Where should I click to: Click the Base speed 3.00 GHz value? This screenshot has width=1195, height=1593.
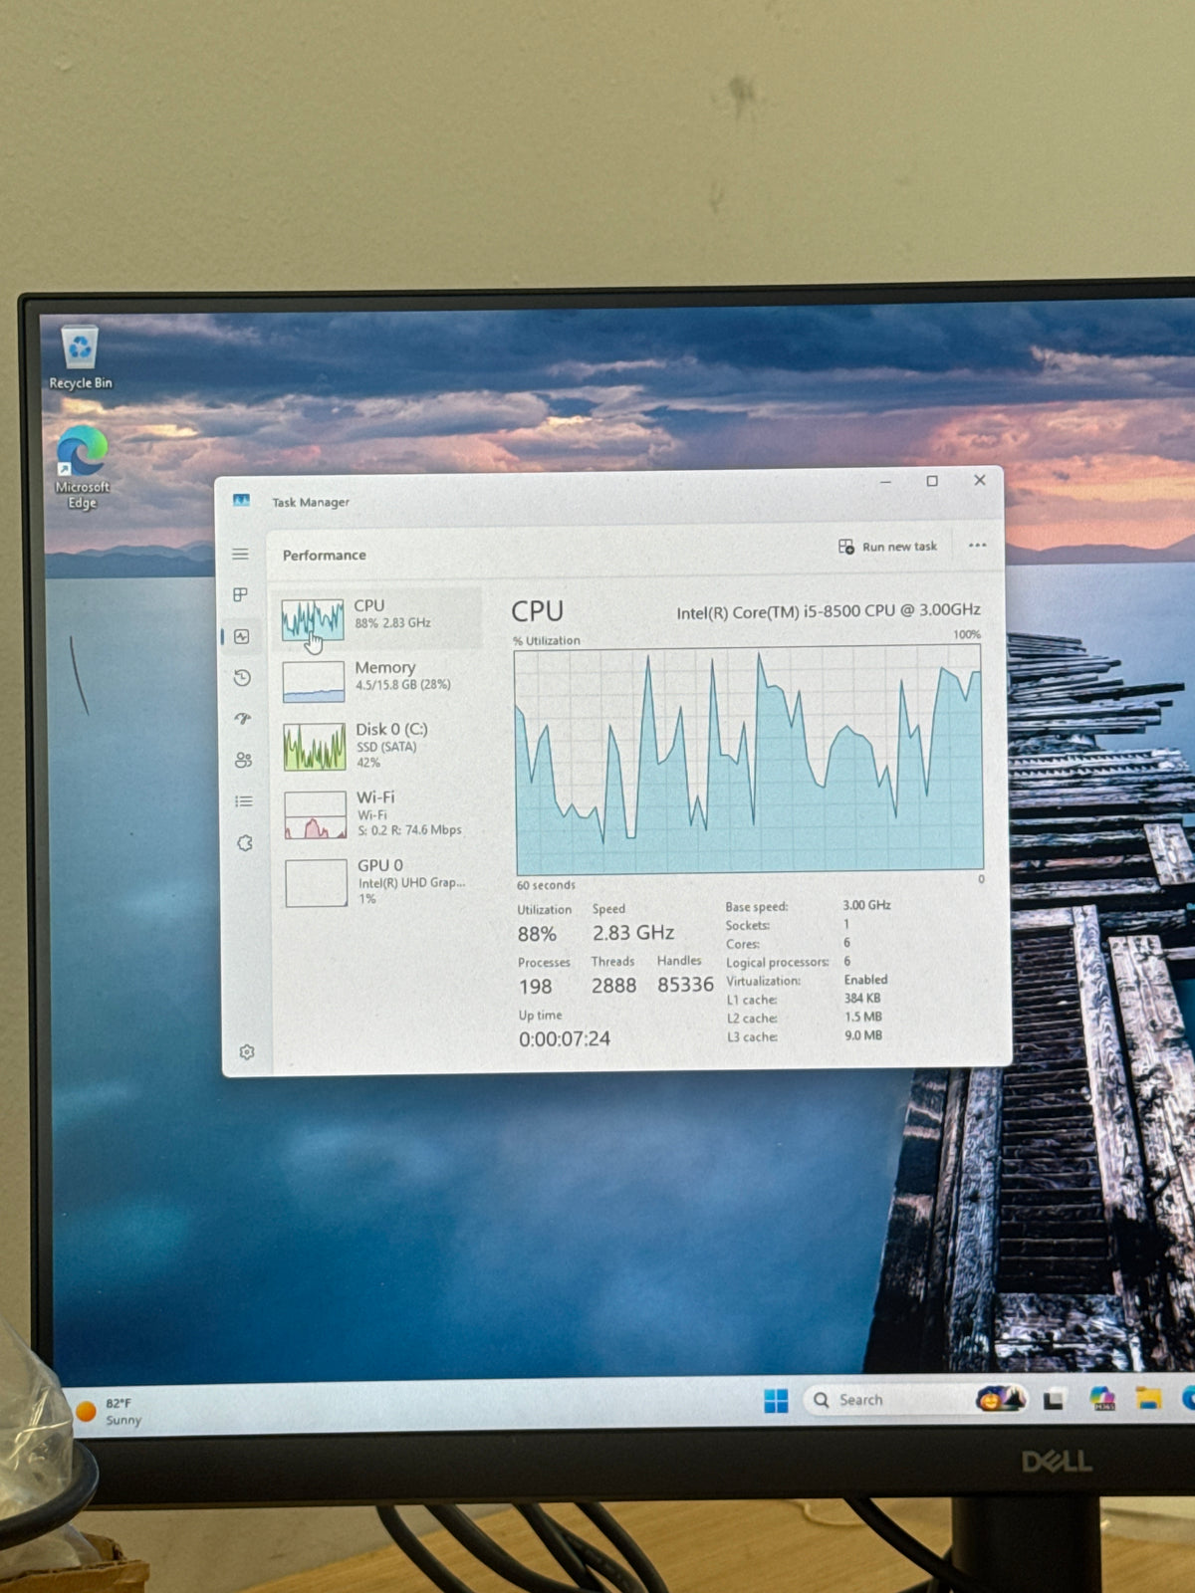click(866, 905)
